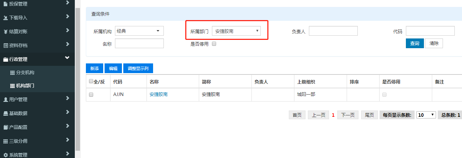
Task: Click the 查询 search button
Action: point(415,43)
